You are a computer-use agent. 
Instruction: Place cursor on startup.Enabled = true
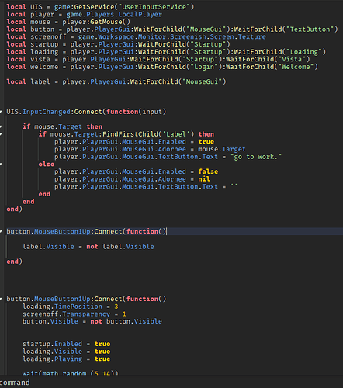tap(66, 344)
